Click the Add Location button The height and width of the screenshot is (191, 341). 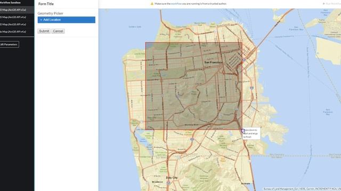[66, 20]
